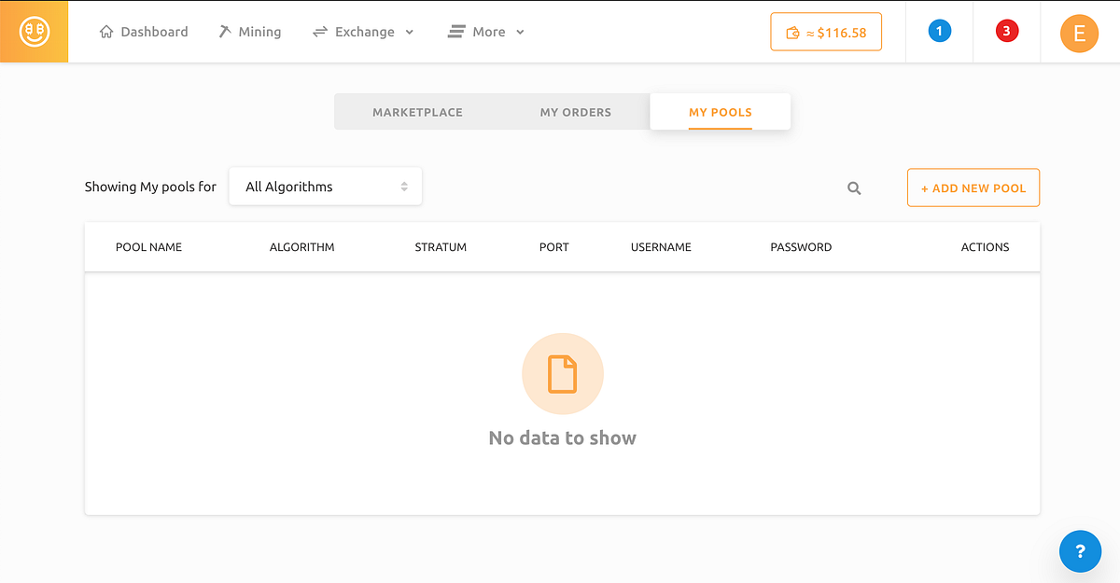This screenshot has height=583, width=1120.
Task: Open the help question mark bubble
Action: (x=1080, y=551)
